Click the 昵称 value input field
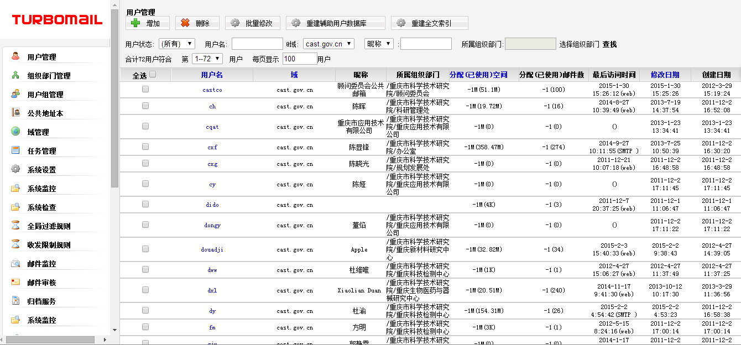This screenshot has width=741, height=345. coord(426,44)
